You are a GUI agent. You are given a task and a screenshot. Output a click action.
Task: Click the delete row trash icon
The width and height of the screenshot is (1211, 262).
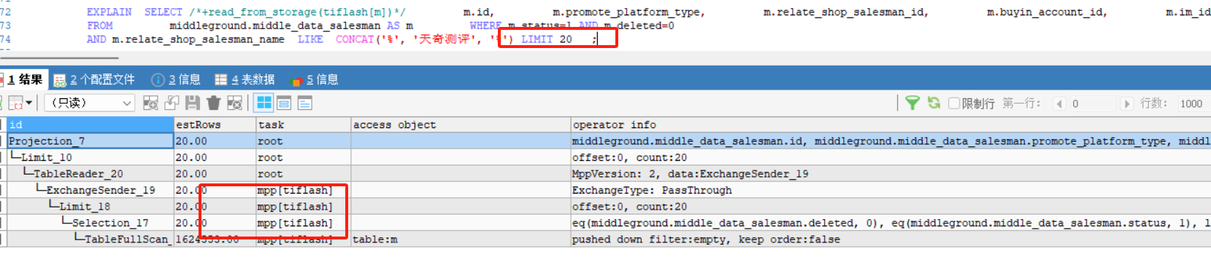tap(213, 103)
